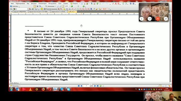
Task: Select the highlight text tool
Action: [x=64, y=9]
